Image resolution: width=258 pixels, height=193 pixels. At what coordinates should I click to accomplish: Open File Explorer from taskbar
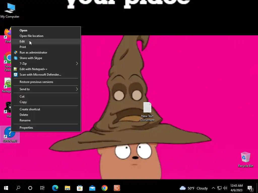(68, 188)
